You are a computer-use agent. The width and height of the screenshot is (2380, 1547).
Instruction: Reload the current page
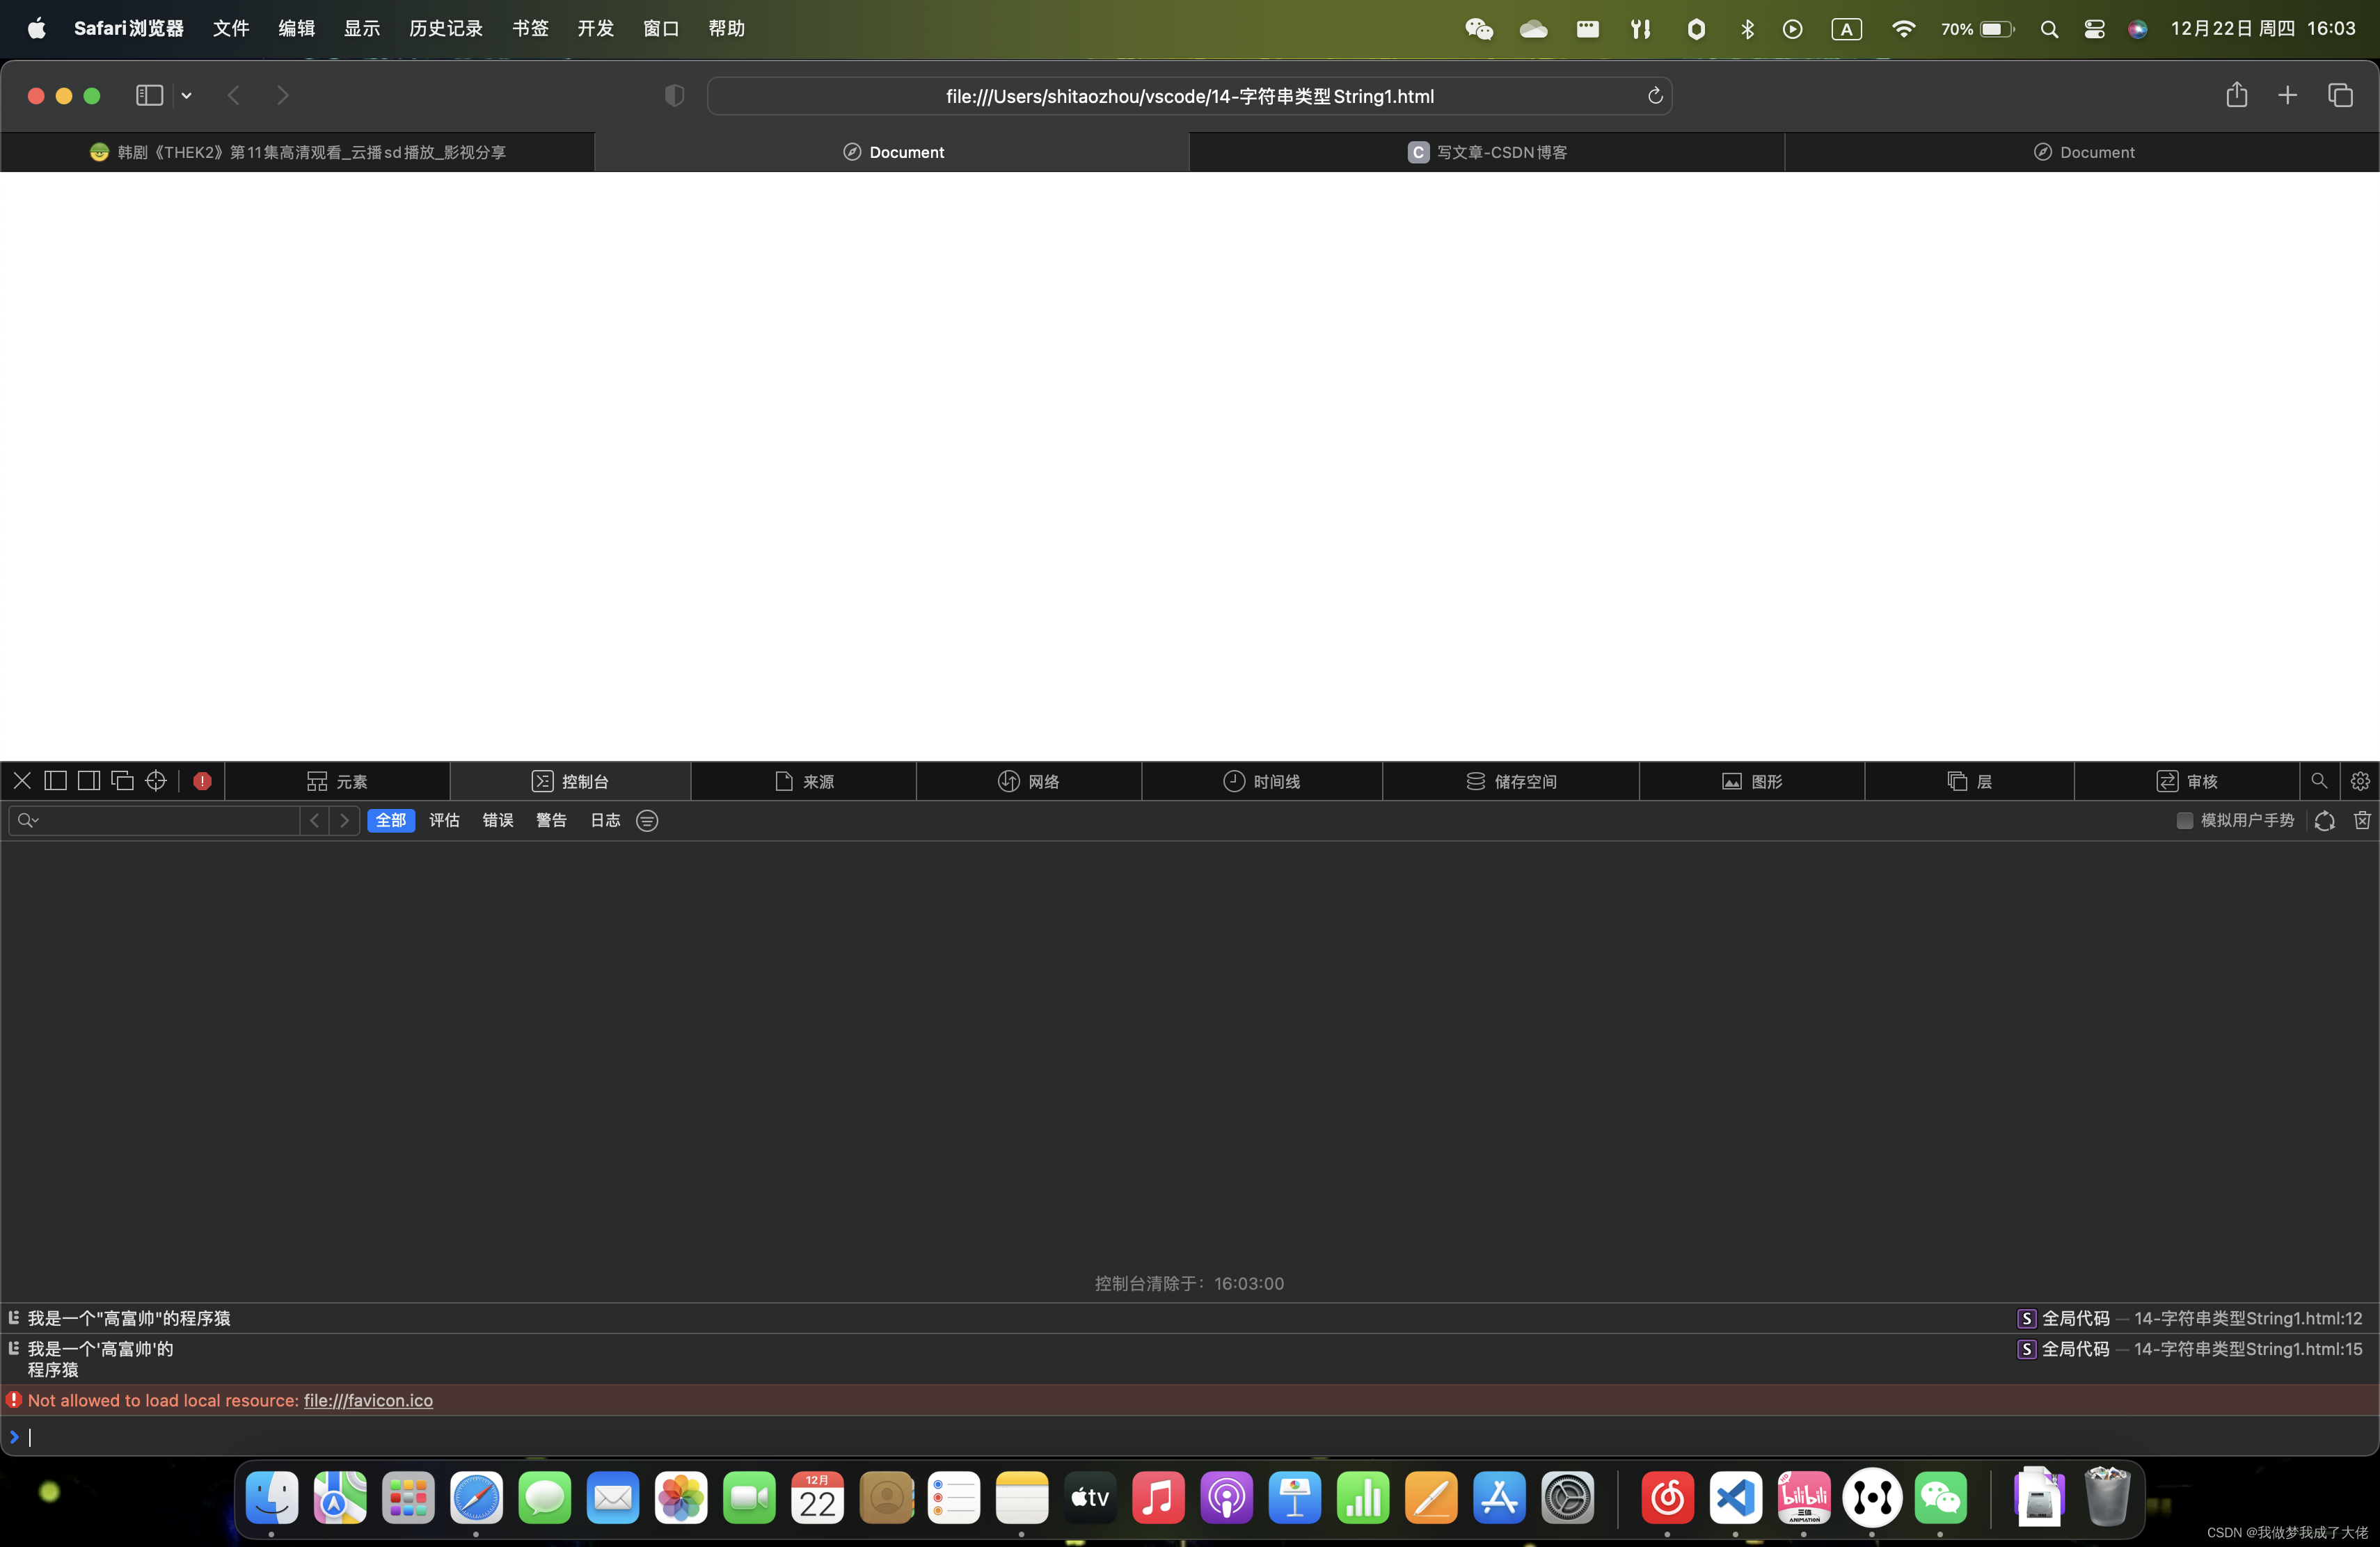coord(1655,96)
